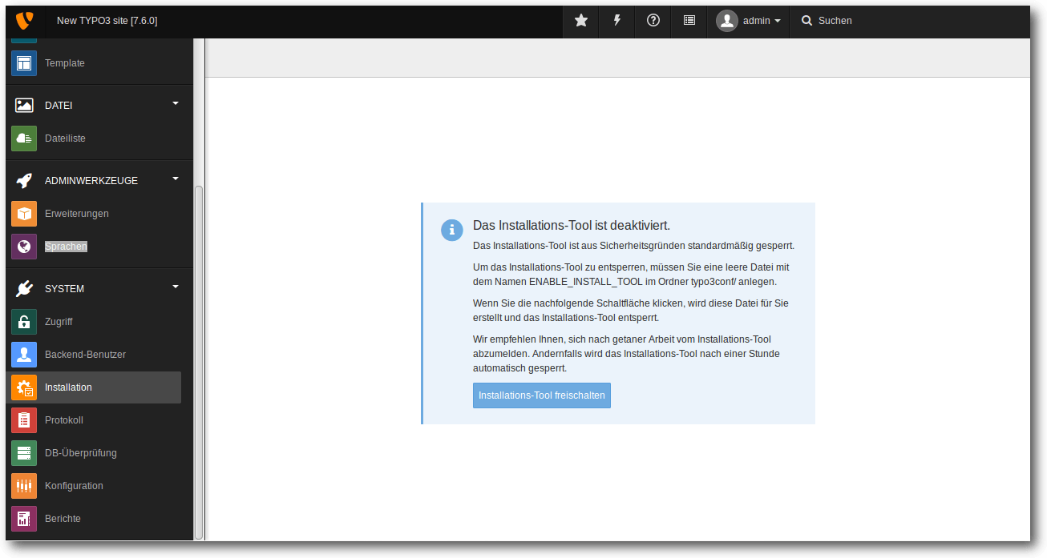Open the system information list icon
Screen dimensions: 1047x558
tap(689, 21)
